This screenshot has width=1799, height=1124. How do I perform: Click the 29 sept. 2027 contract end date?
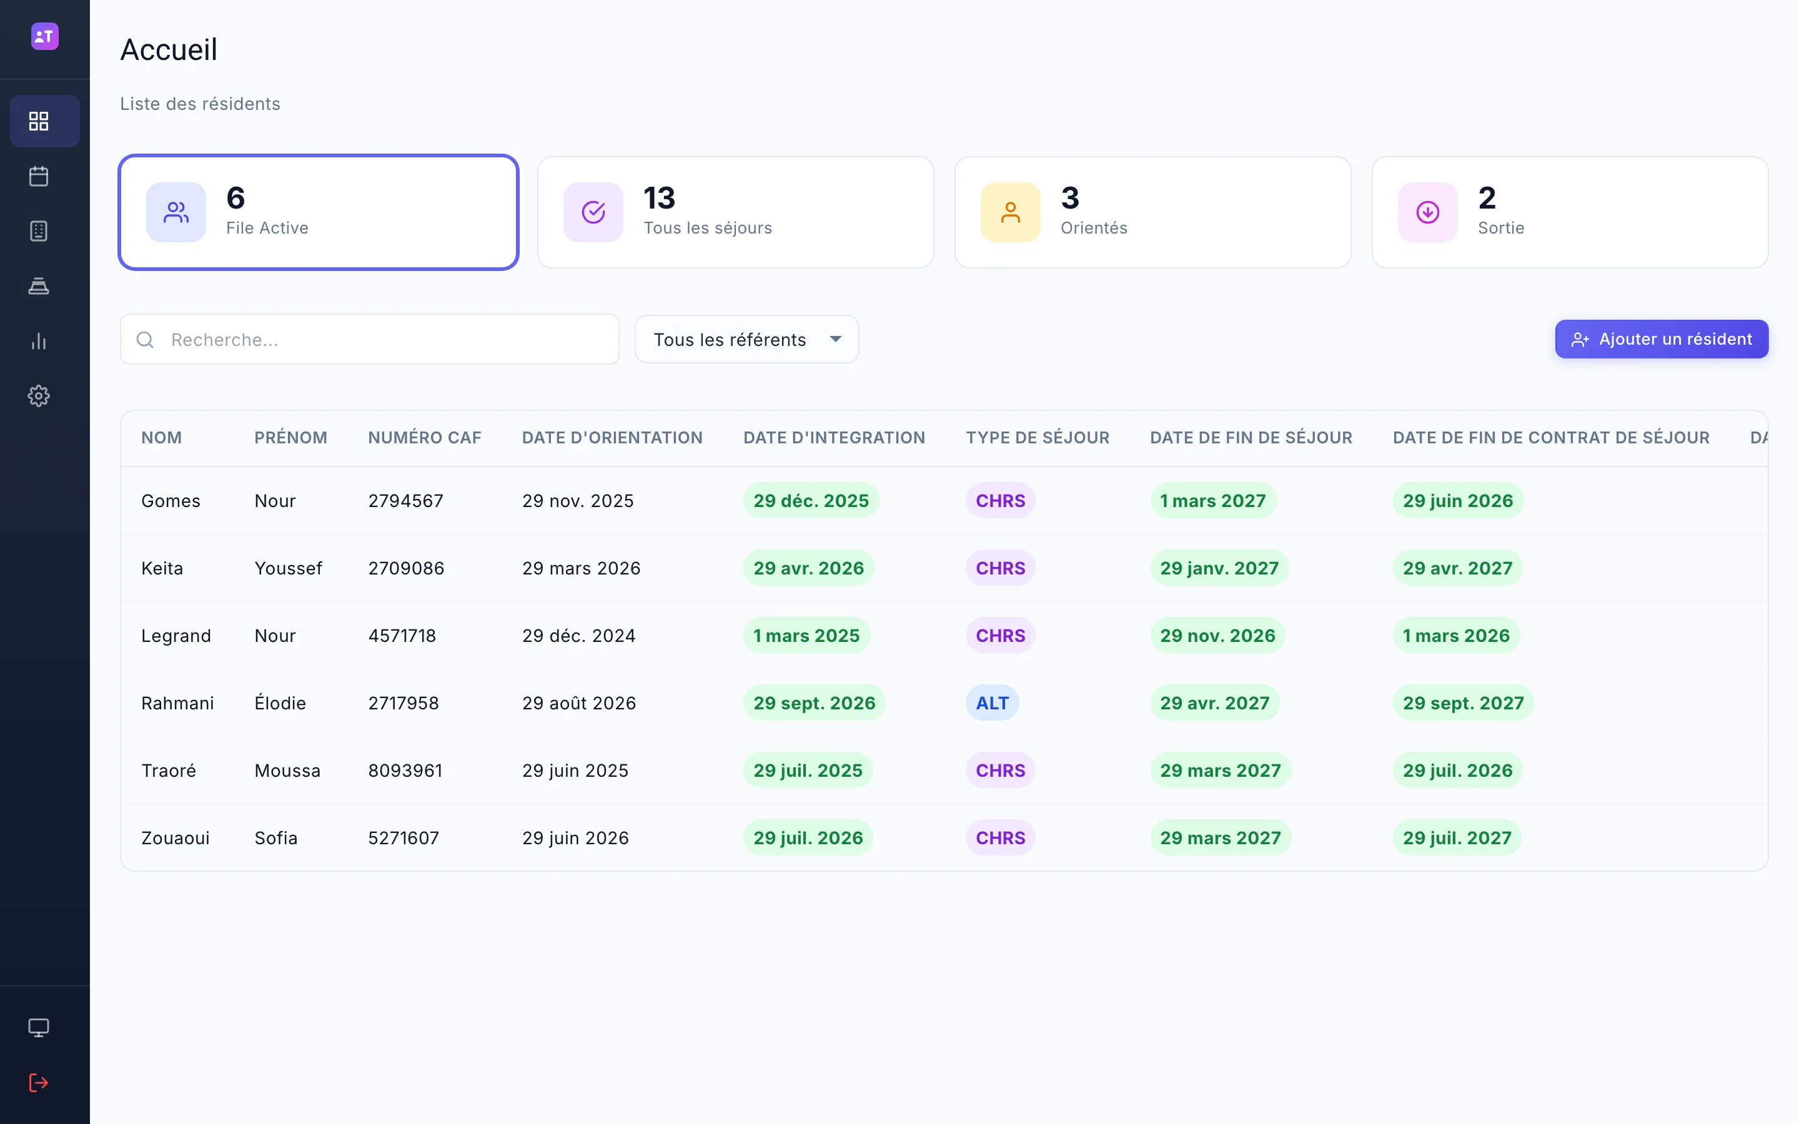[x=1462, y=702]
